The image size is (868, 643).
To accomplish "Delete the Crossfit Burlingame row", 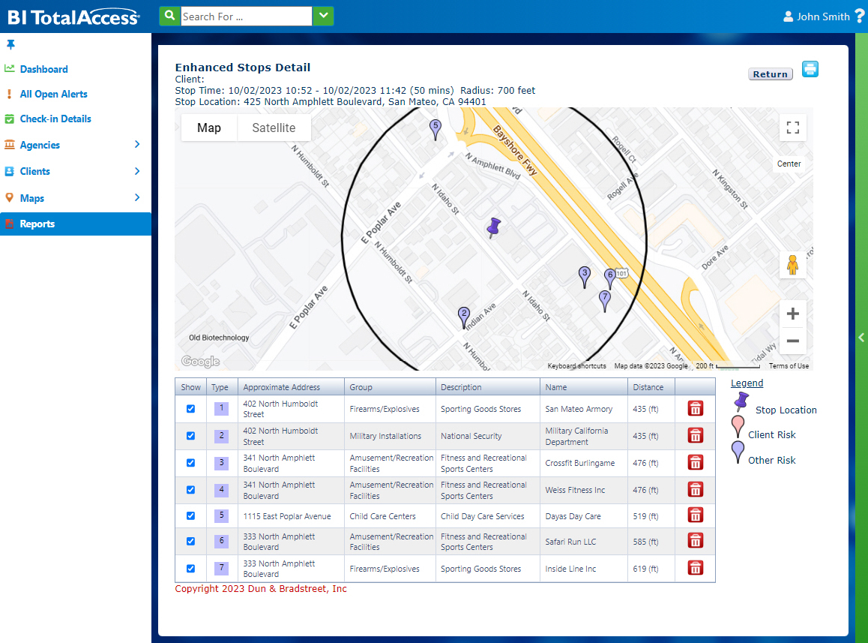I will [x=696, y=462].
